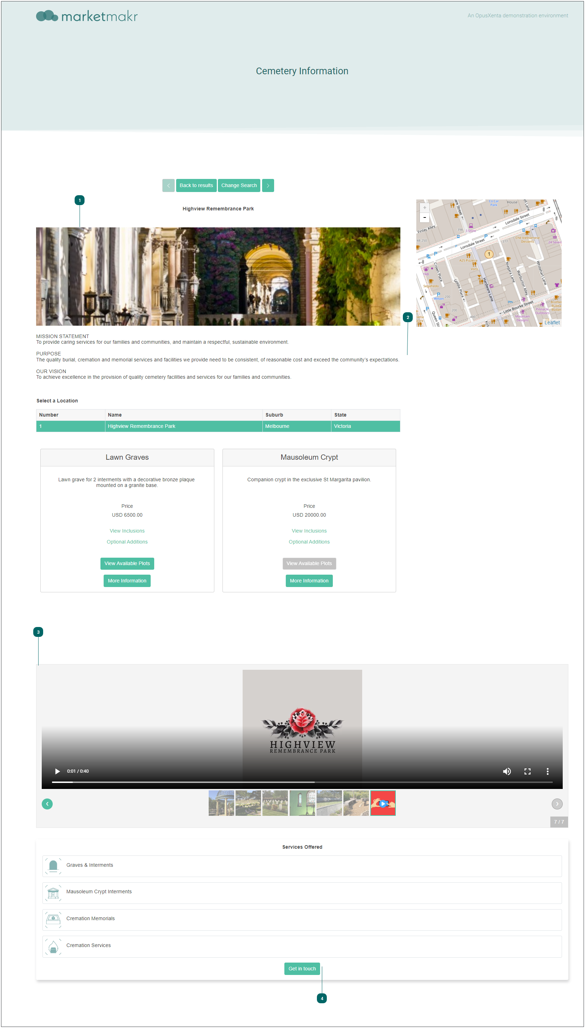Image resolution: width=585 pixels, height=1028 pixels.
Task: Enter video fullscreen mode
Action: point(528,771)
